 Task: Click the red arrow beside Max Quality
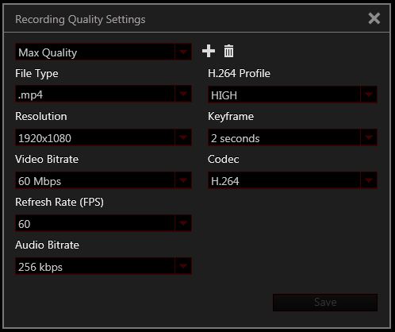183,52
